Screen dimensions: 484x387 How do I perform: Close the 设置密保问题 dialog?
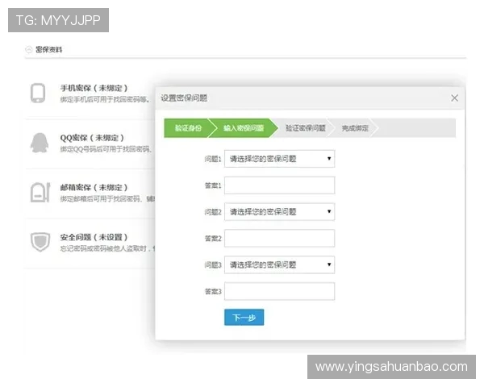454,98
